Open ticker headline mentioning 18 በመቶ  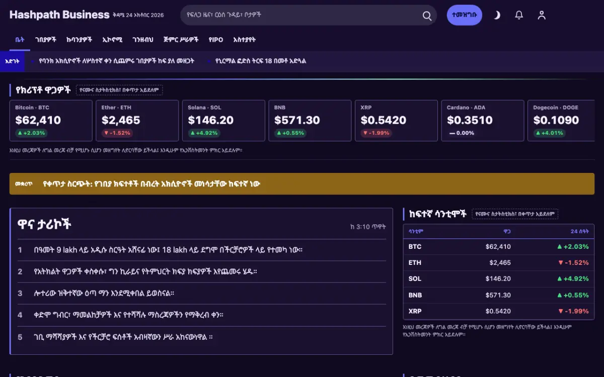click(x=260, y=61)
